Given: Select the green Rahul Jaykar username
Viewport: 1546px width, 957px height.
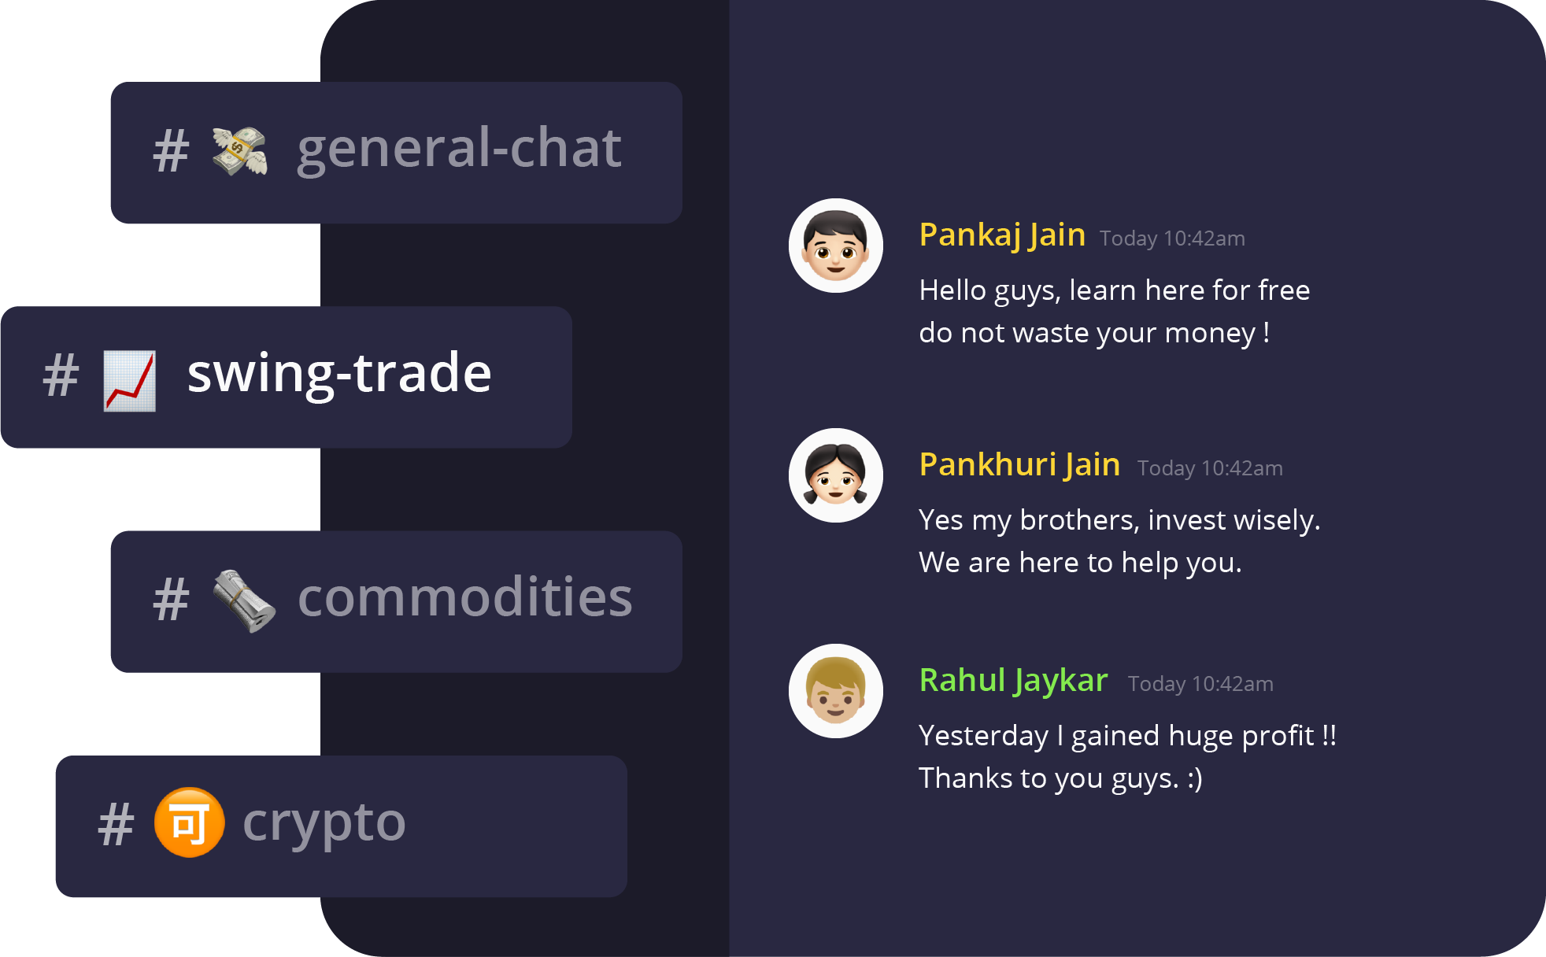Looking at the screenshot, I should pyautogui.click(x=1013, y=681).
